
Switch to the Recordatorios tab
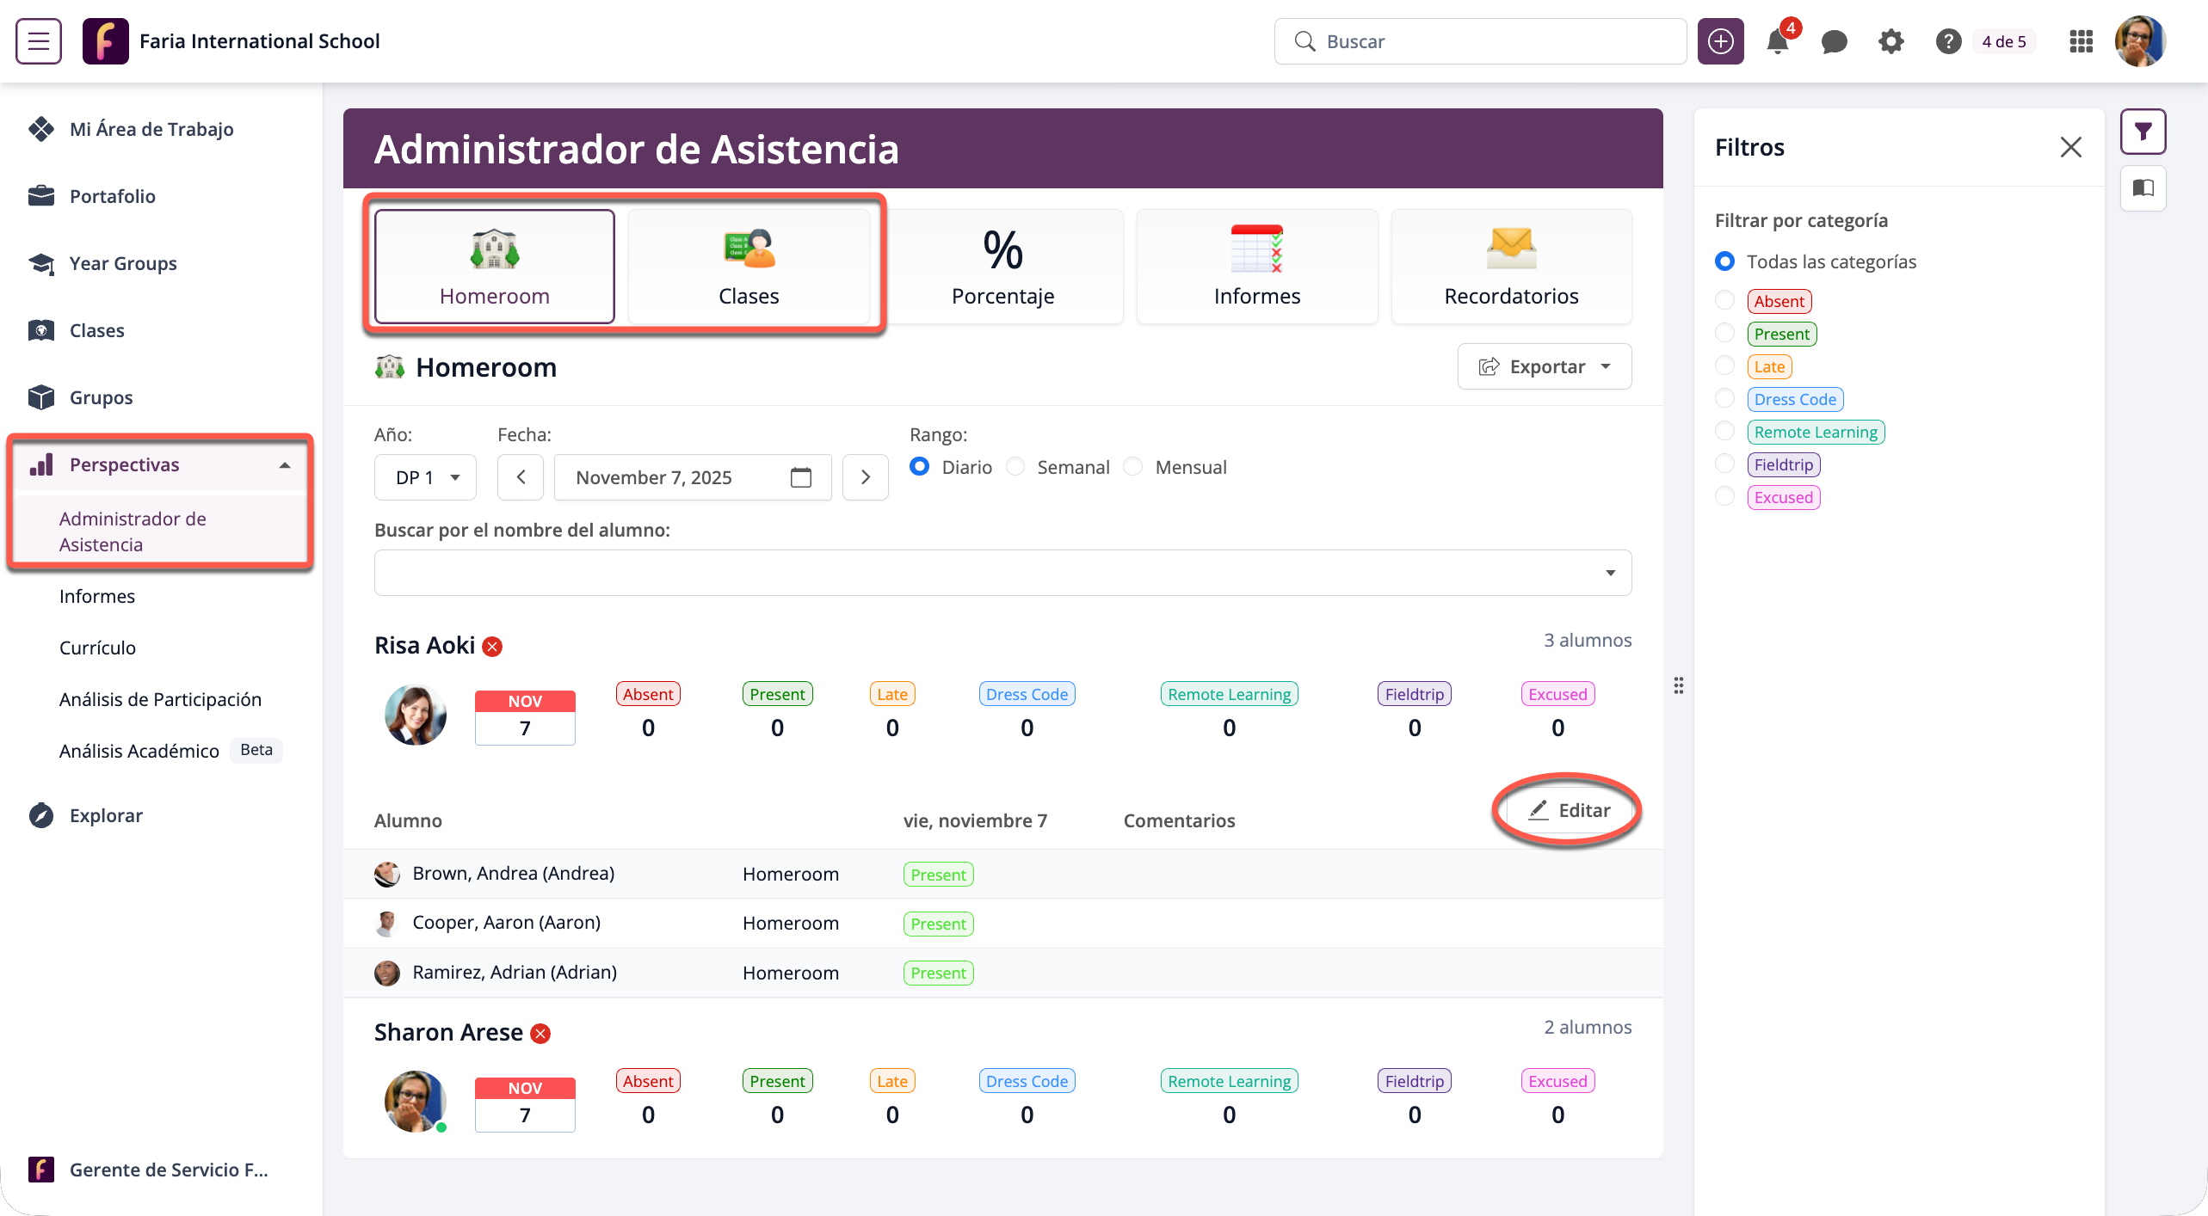[x=1511, y=267]
